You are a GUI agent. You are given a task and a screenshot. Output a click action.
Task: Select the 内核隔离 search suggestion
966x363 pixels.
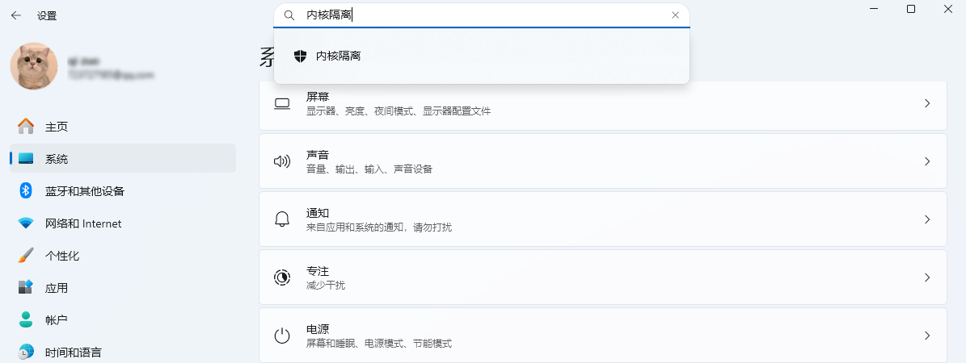(x=338, y=56)
